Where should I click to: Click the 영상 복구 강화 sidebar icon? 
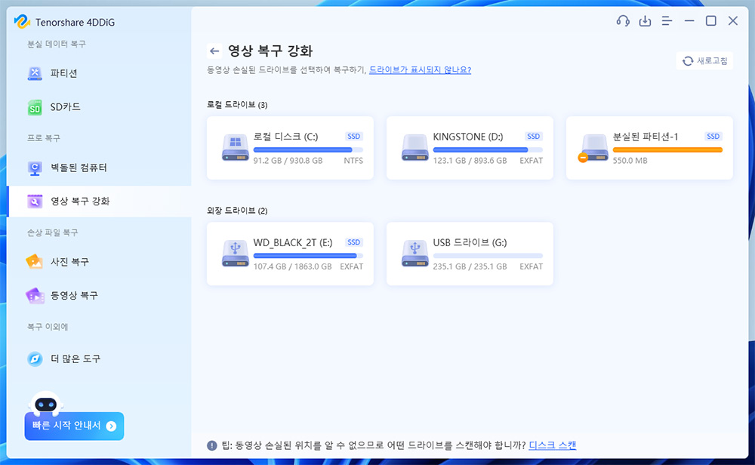click(x=35, y=202)
